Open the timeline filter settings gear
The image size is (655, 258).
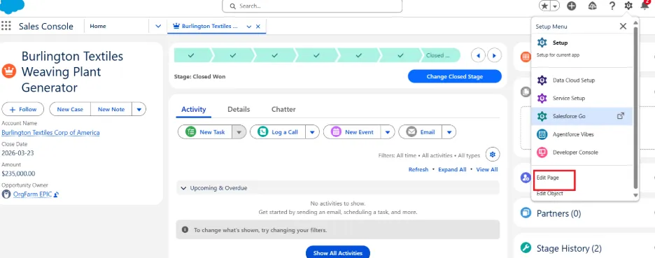(x=493, y=155)
